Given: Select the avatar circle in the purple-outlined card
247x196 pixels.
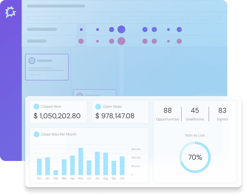Looking at the screenshot, I should click(32, 61).
